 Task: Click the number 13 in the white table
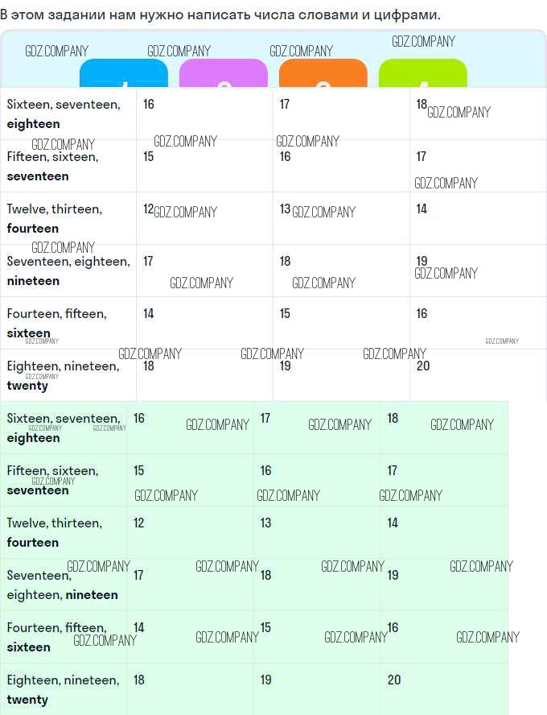pyautogui.click(x=285, y=209)
